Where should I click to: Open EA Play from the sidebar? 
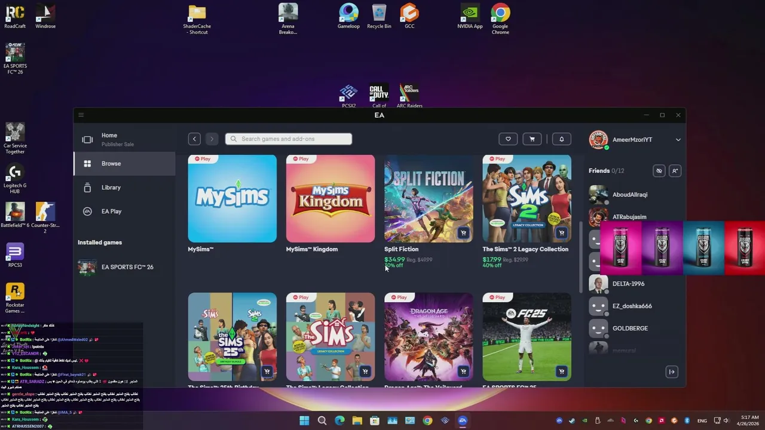(124, 211)
